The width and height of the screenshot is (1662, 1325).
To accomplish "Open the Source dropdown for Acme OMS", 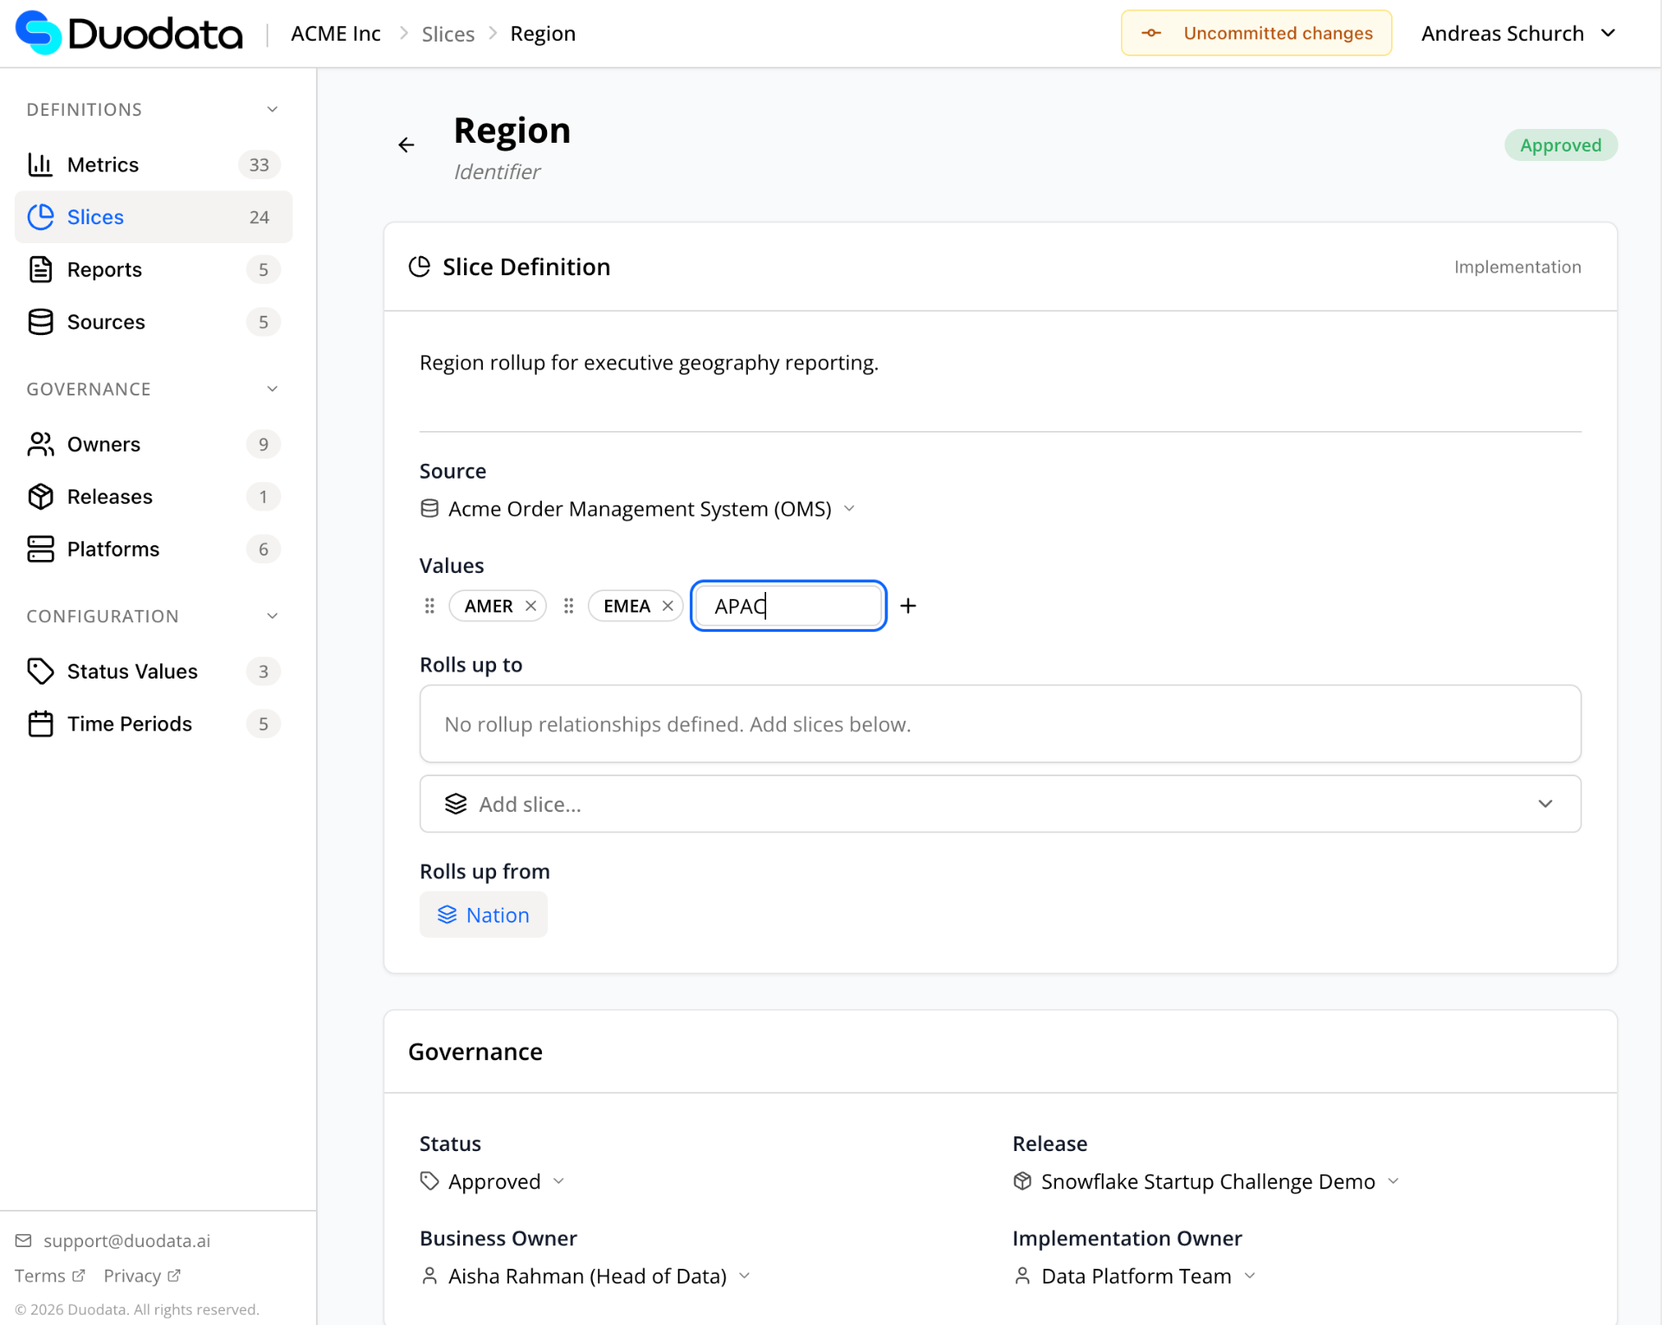I will click(639, 509).
